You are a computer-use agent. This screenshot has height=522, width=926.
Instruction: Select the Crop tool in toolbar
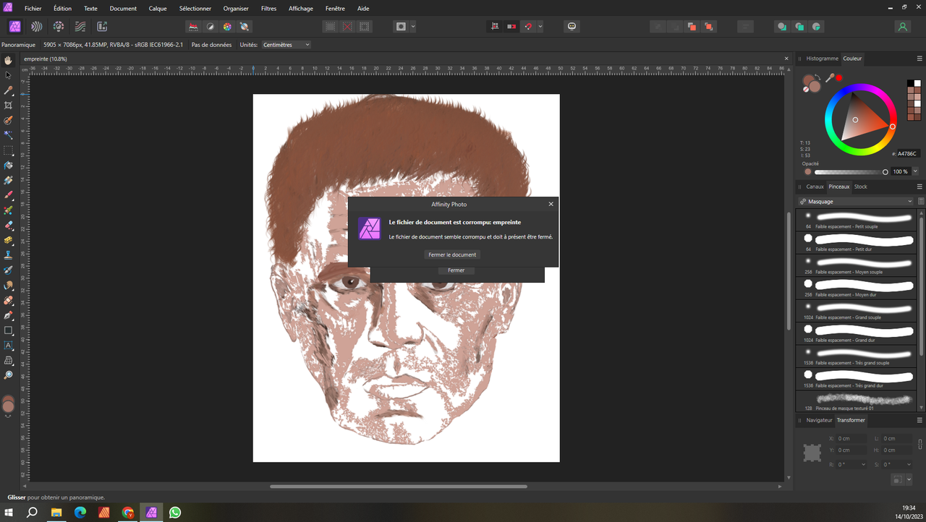9,106
